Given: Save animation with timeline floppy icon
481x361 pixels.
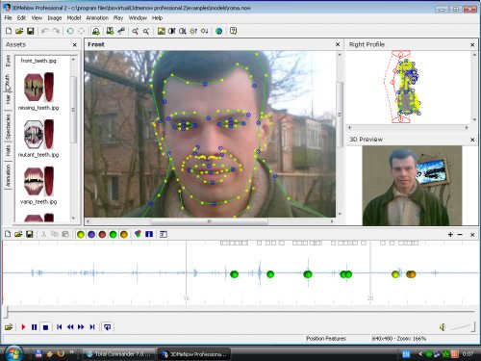Looking at the screenshot, I should coord(30,234).
